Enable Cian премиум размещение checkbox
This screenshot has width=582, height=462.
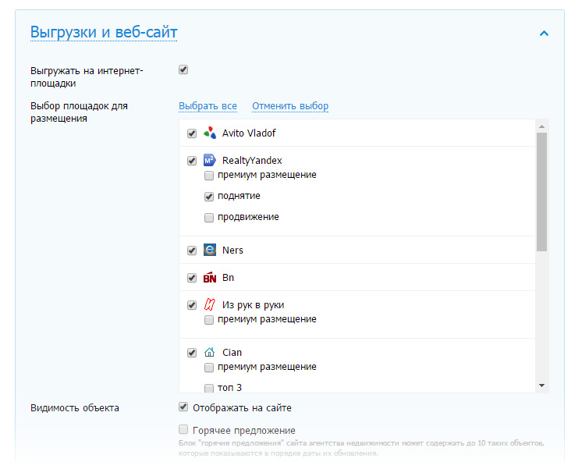coord(209,368)
